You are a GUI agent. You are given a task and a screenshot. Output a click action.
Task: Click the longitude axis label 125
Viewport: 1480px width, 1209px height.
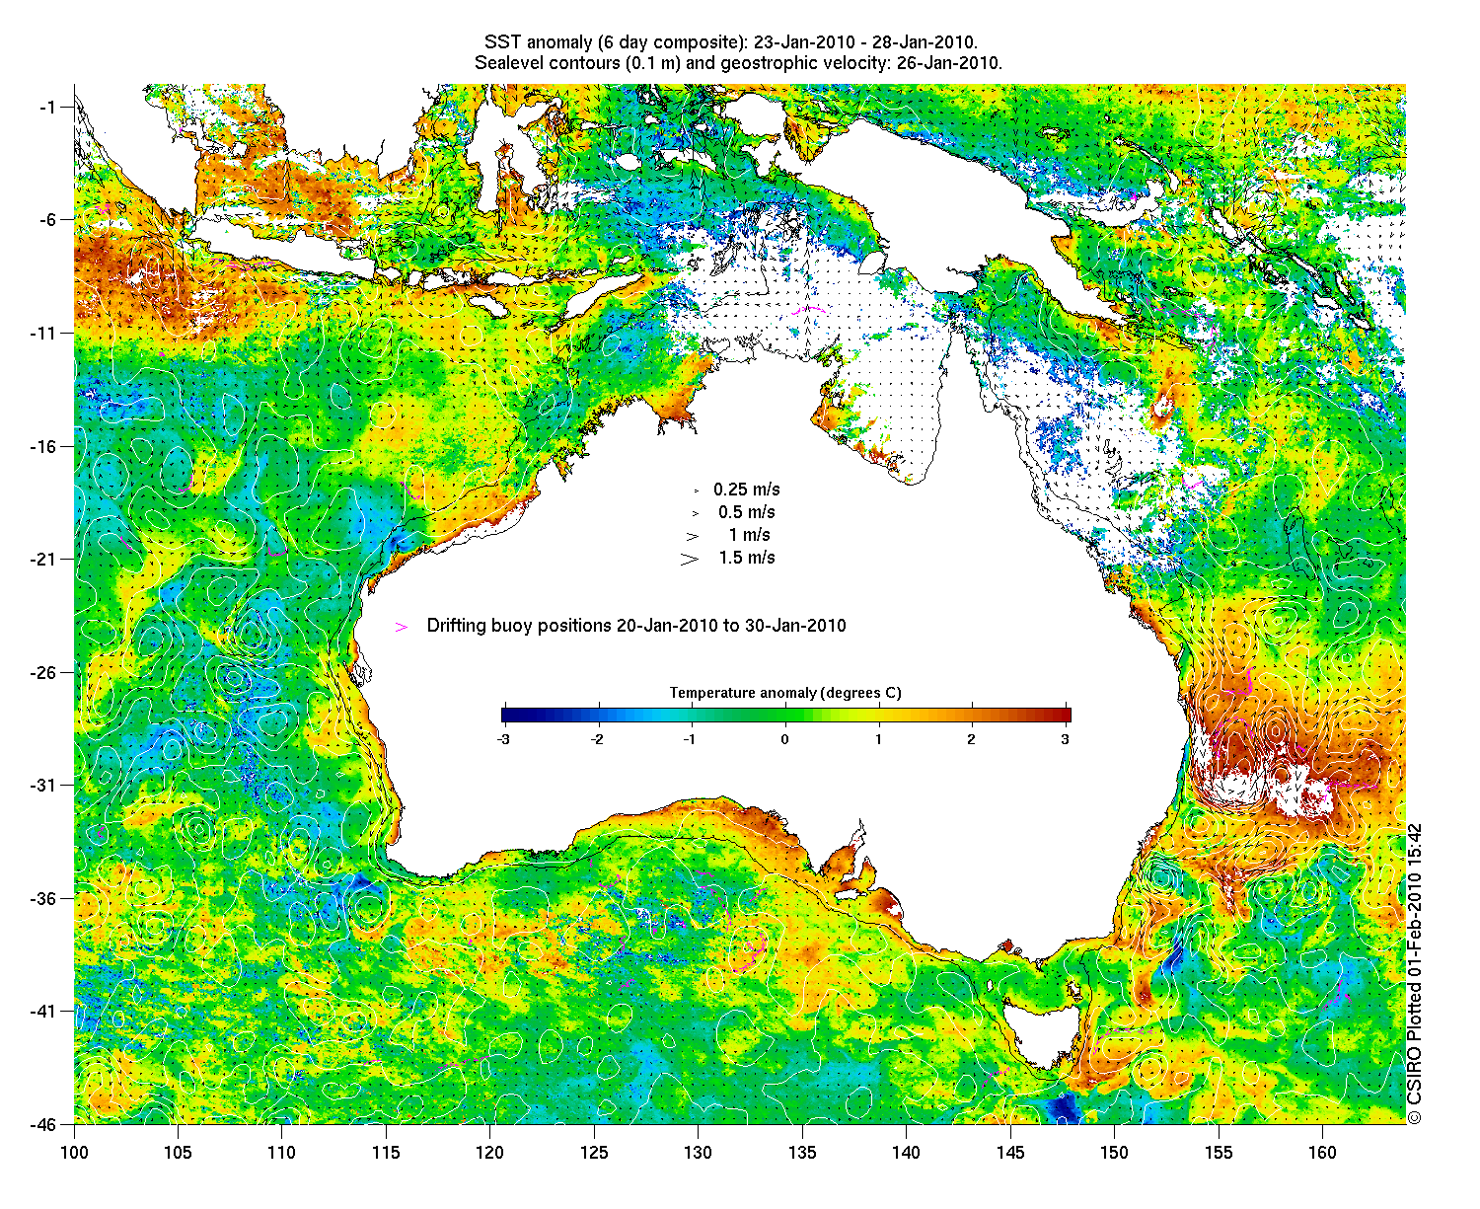(594, 1153)
